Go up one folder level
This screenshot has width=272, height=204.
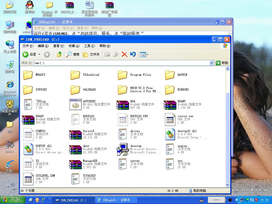(x=59, y=54)
